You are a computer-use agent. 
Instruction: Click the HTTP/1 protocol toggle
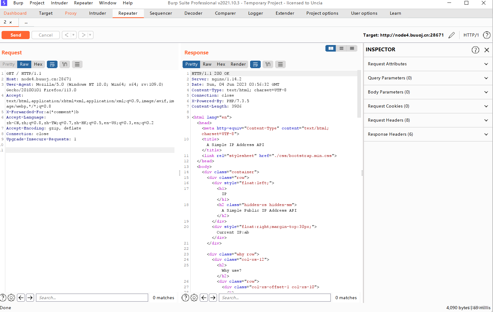[x=471, y=35]
